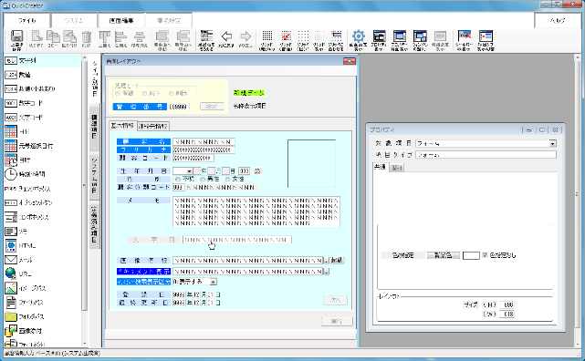Select the 元号選択日付 calendar item

click(x=29, y=146)
